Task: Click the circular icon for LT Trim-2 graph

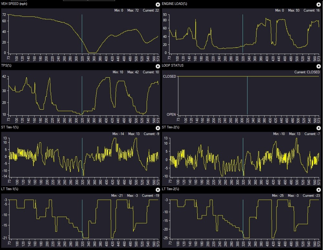Action: tap(319, 190)
